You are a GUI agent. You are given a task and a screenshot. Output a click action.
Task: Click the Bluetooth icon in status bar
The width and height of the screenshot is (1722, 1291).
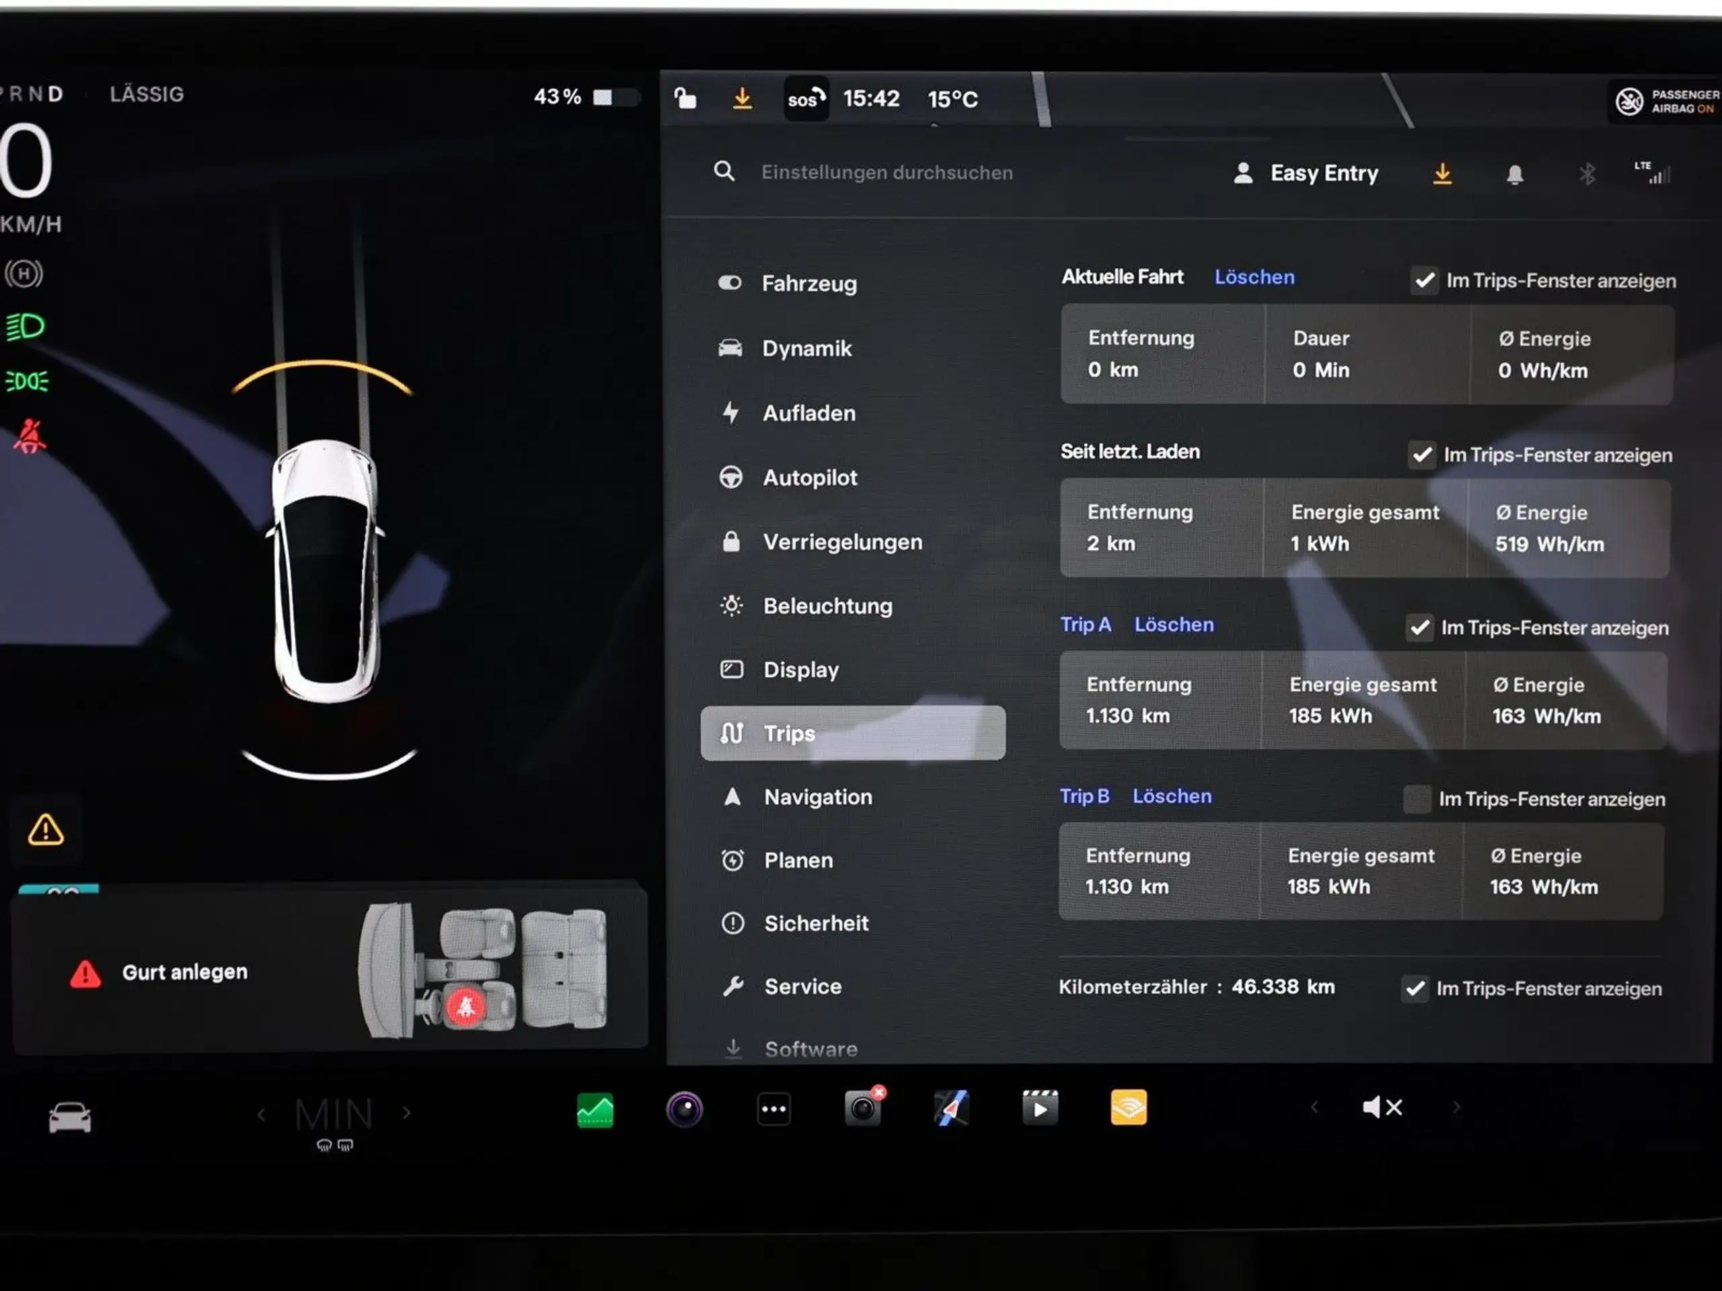[1582, 173]
